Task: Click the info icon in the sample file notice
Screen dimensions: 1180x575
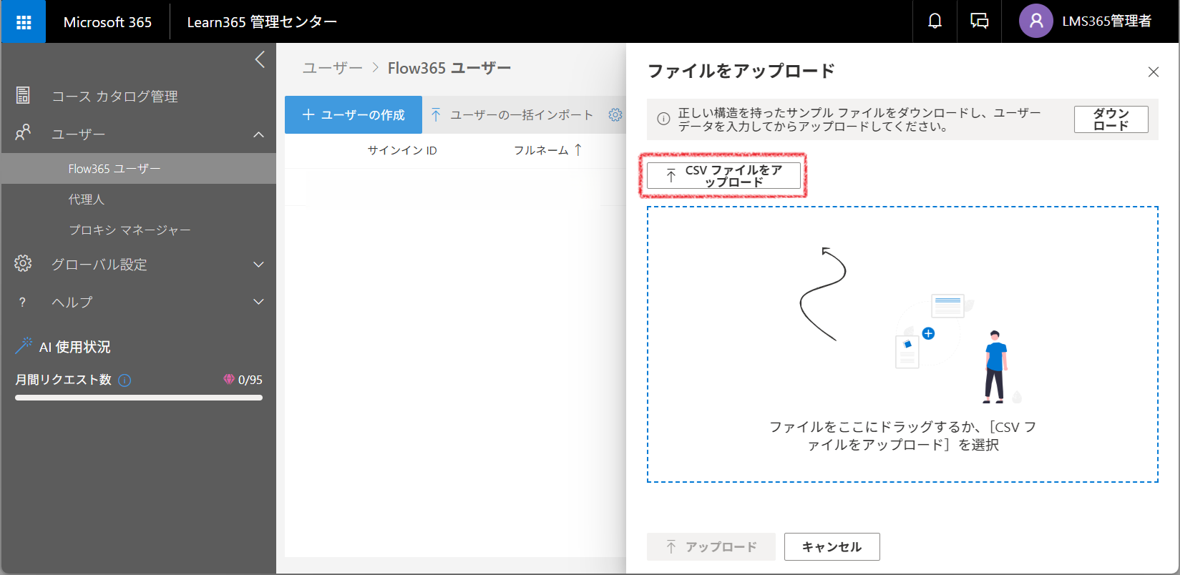Action: click(x=663, y=119)
